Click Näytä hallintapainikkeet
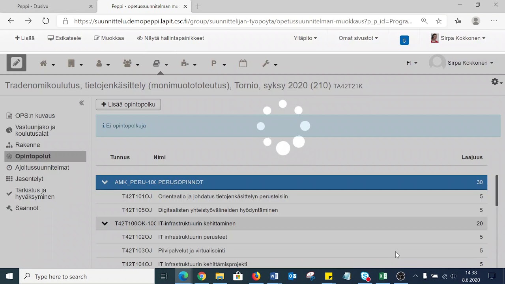 tap(170, 38)
